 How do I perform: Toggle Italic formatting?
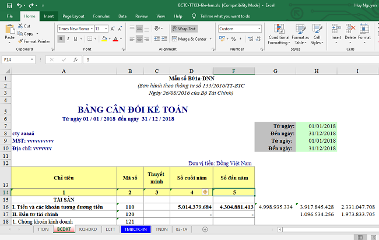click(69, 39)
